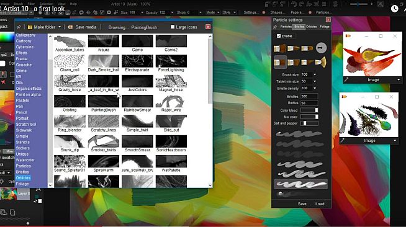Click the brush icon in upper Image window title

348,36
